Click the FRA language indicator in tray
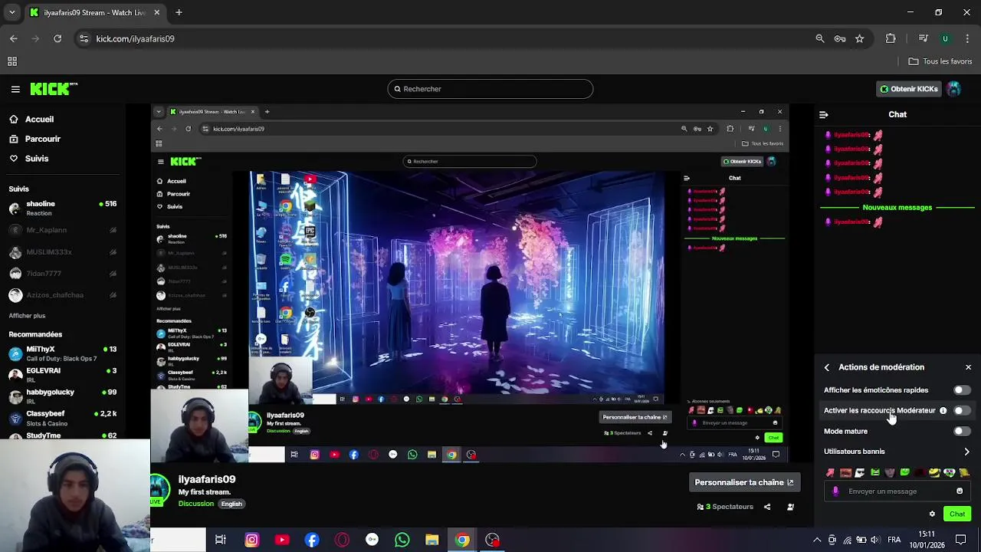This screenshot has width=981, height=552. tap(894, 540)
